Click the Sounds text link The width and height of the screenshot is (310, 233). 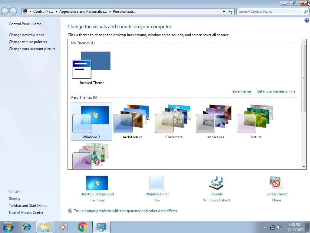[x=216, y=194]
